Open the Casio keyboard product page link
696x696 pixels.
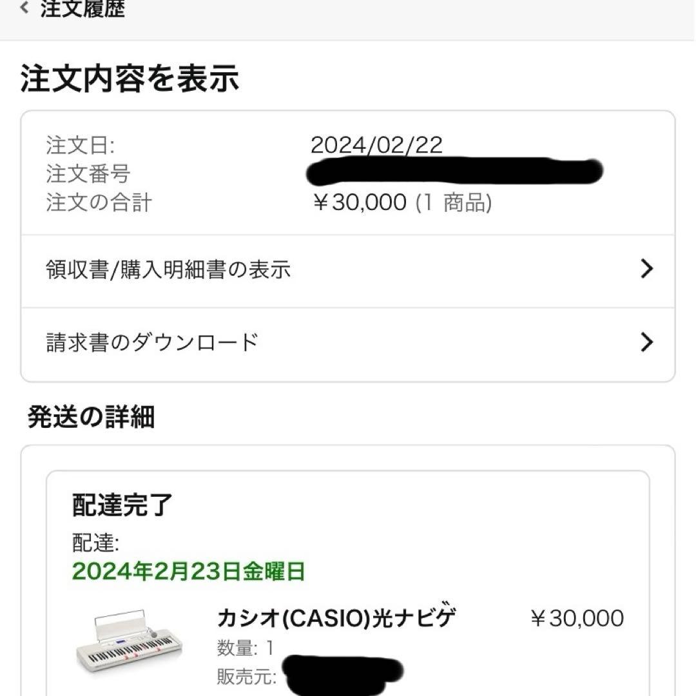pos(335,617)
